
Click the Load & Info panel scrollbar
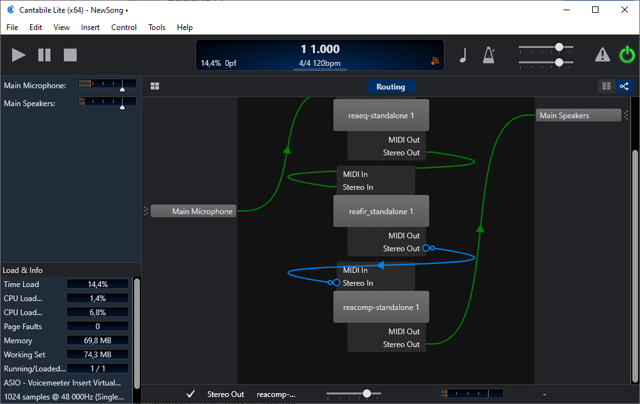[137, 333]
